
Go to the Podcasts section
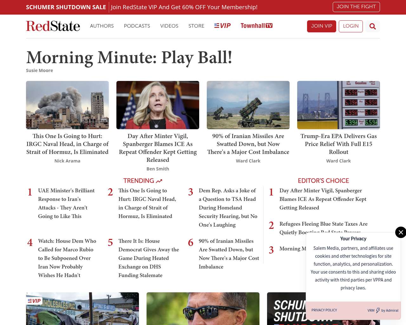(137, 26)
